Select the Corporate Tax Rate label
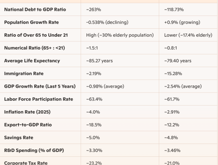The width and height of the screenshot is (218, 165). [x=27, y=162]
